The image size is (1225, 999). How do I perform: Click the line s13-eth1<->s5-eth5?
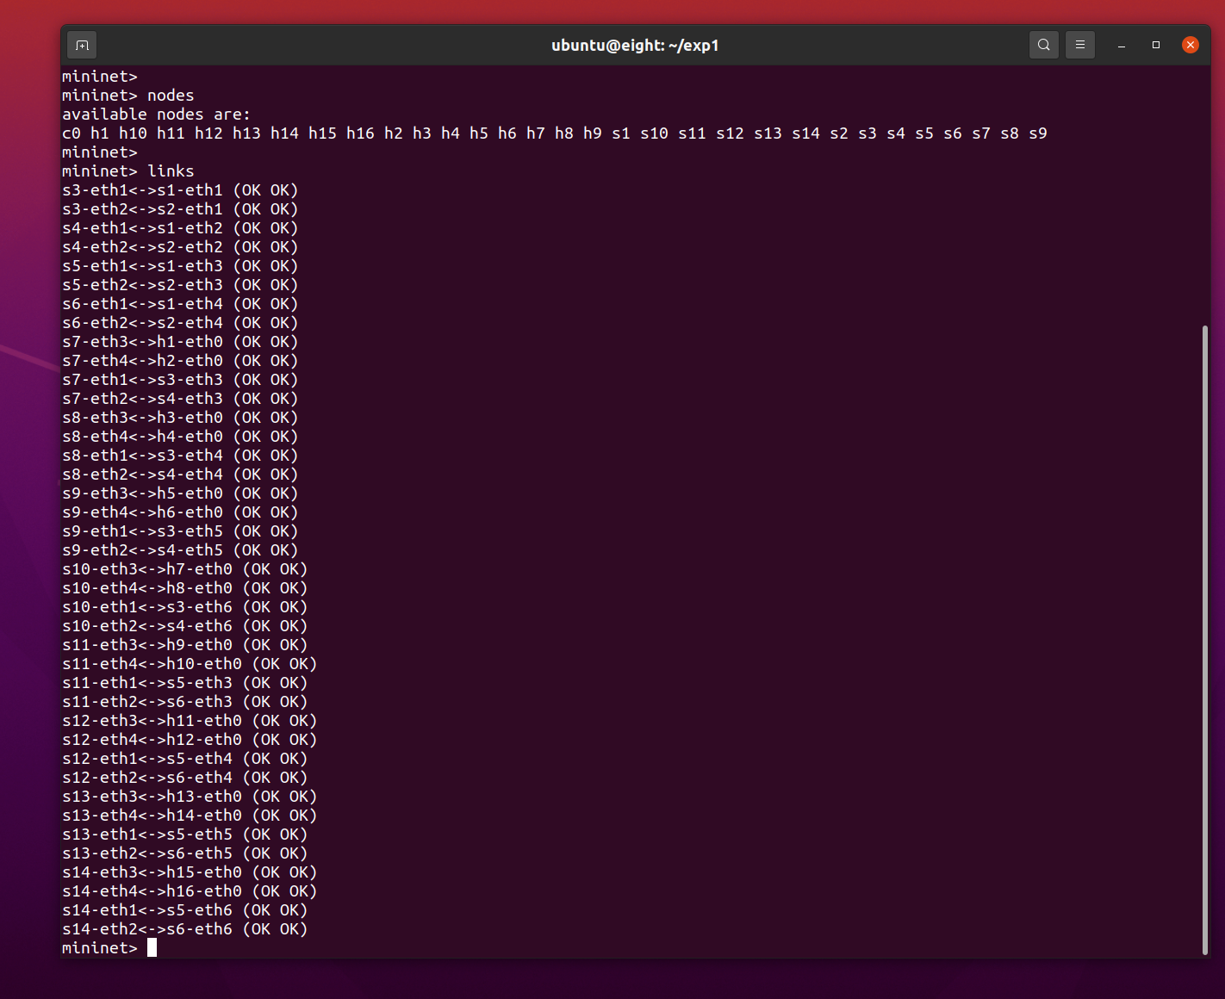coord(185,835)
